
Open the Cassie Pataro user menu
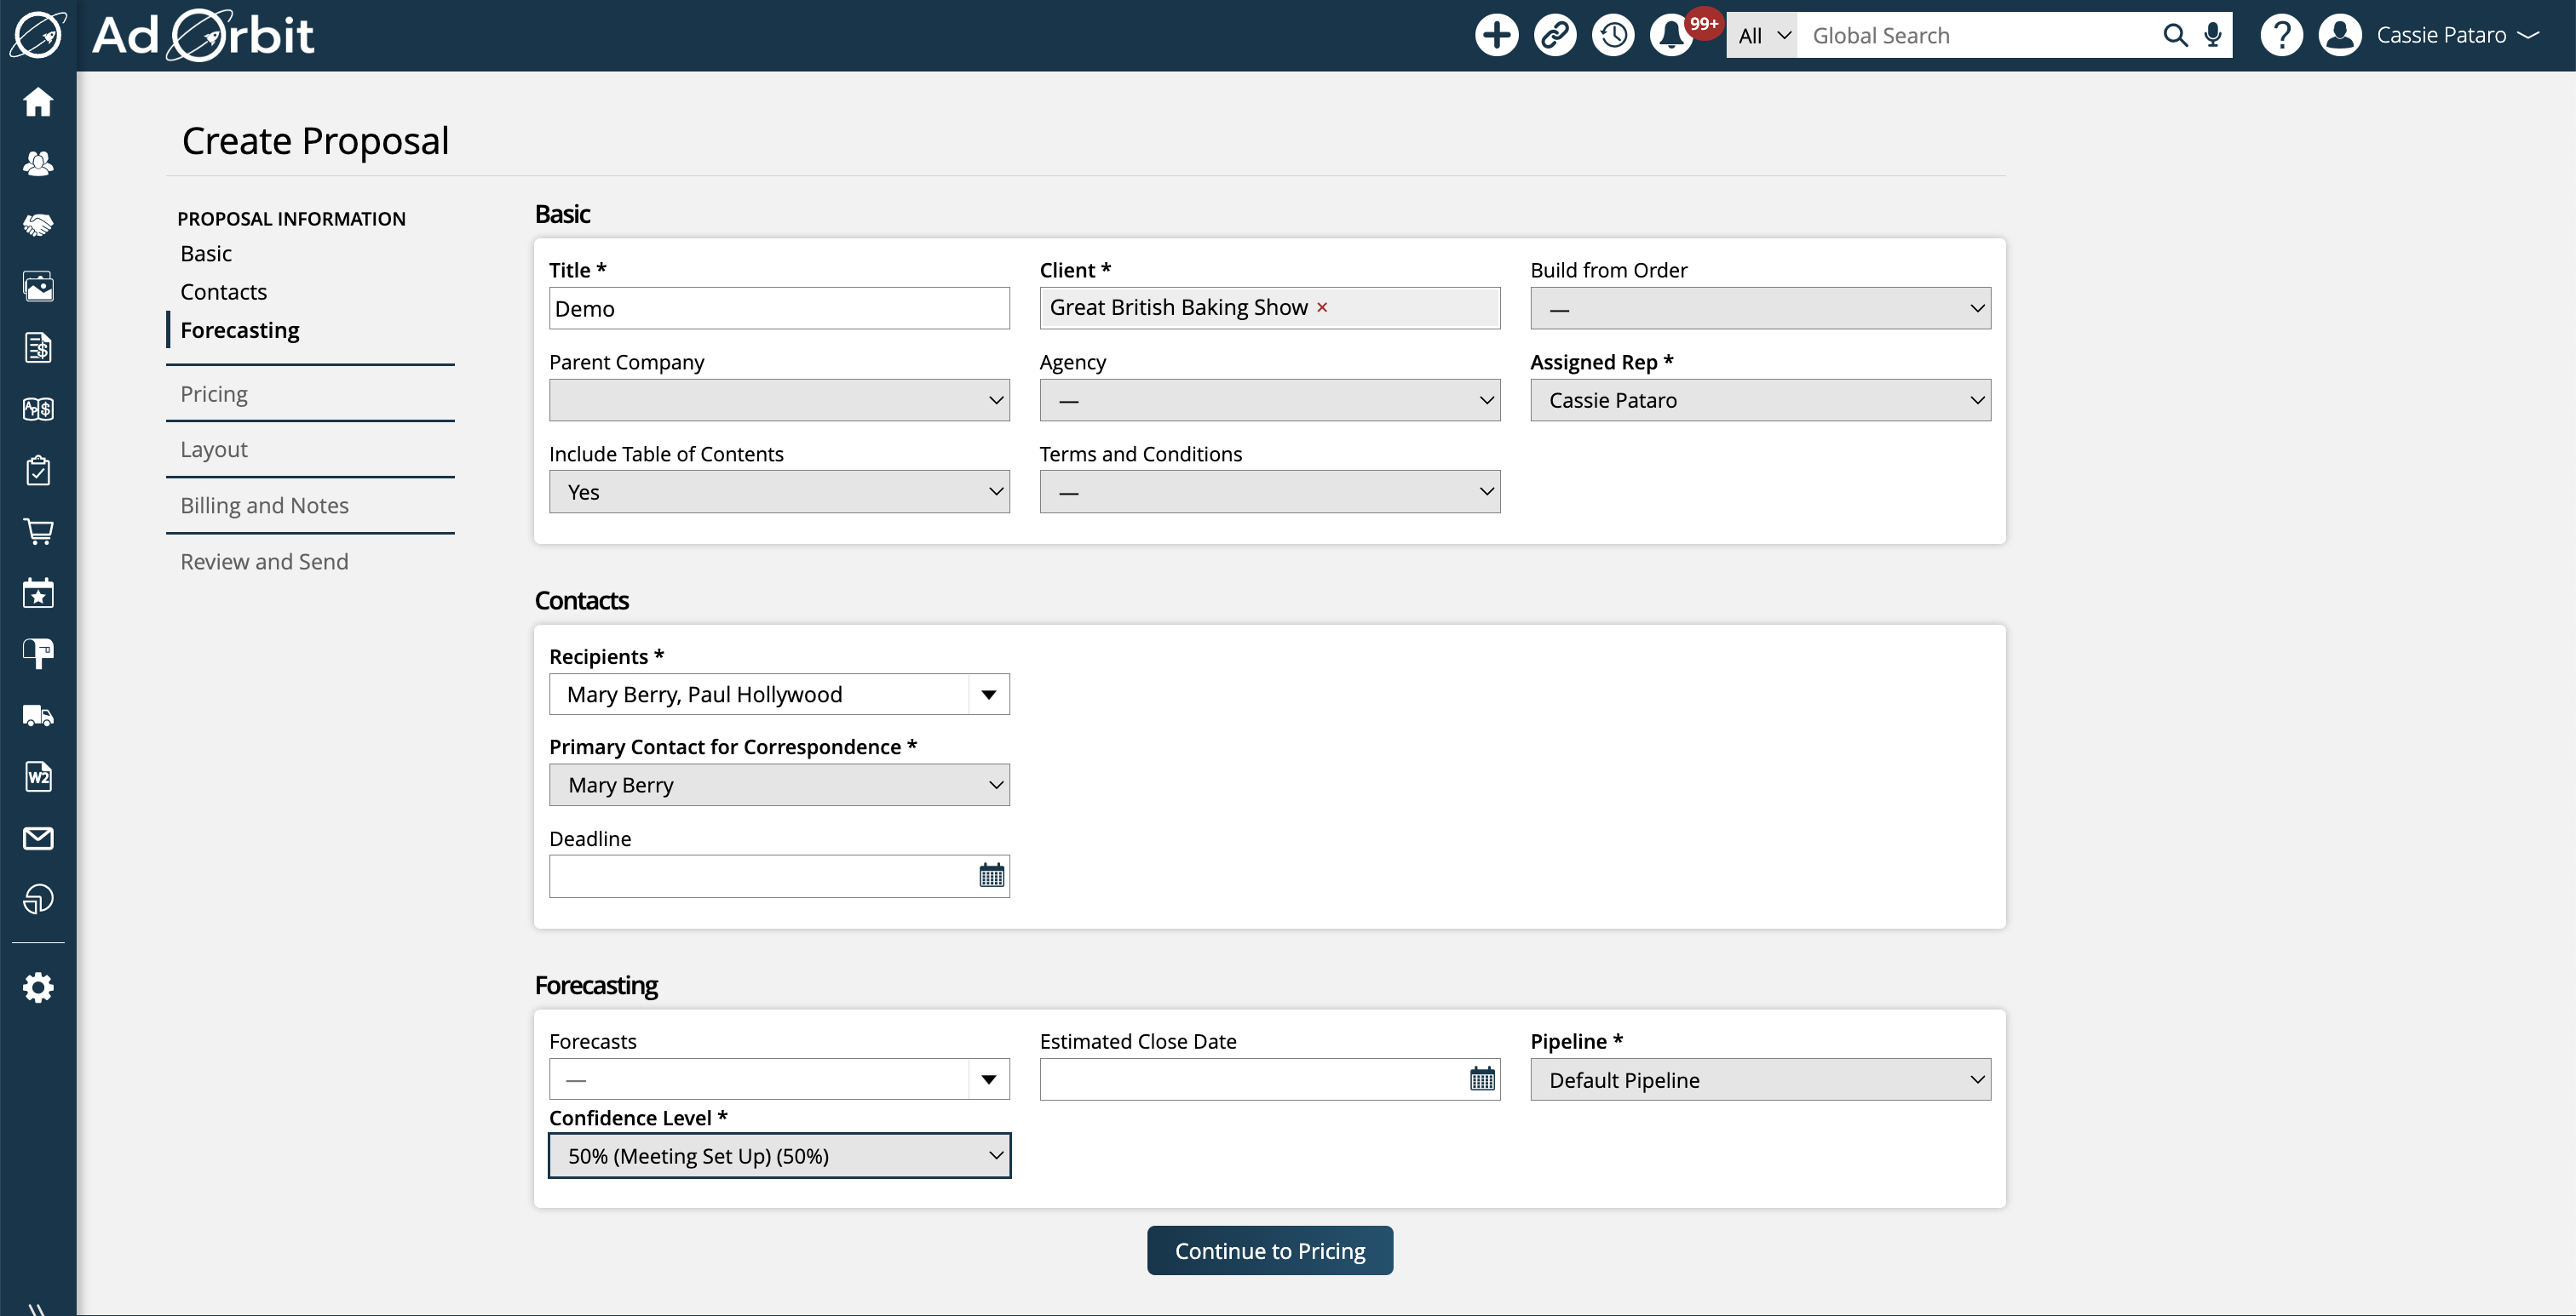[x=2459, y=35]
